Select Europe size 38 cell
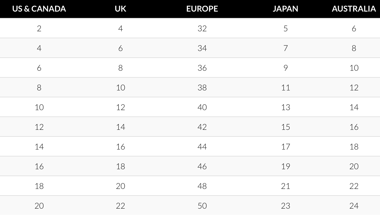380x217 pixels. (x=202, y=87)
